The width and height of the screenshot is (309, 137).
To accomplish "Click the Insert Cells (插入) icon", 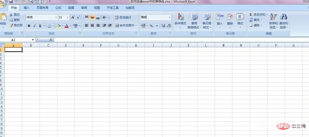I will click(219, 20).
